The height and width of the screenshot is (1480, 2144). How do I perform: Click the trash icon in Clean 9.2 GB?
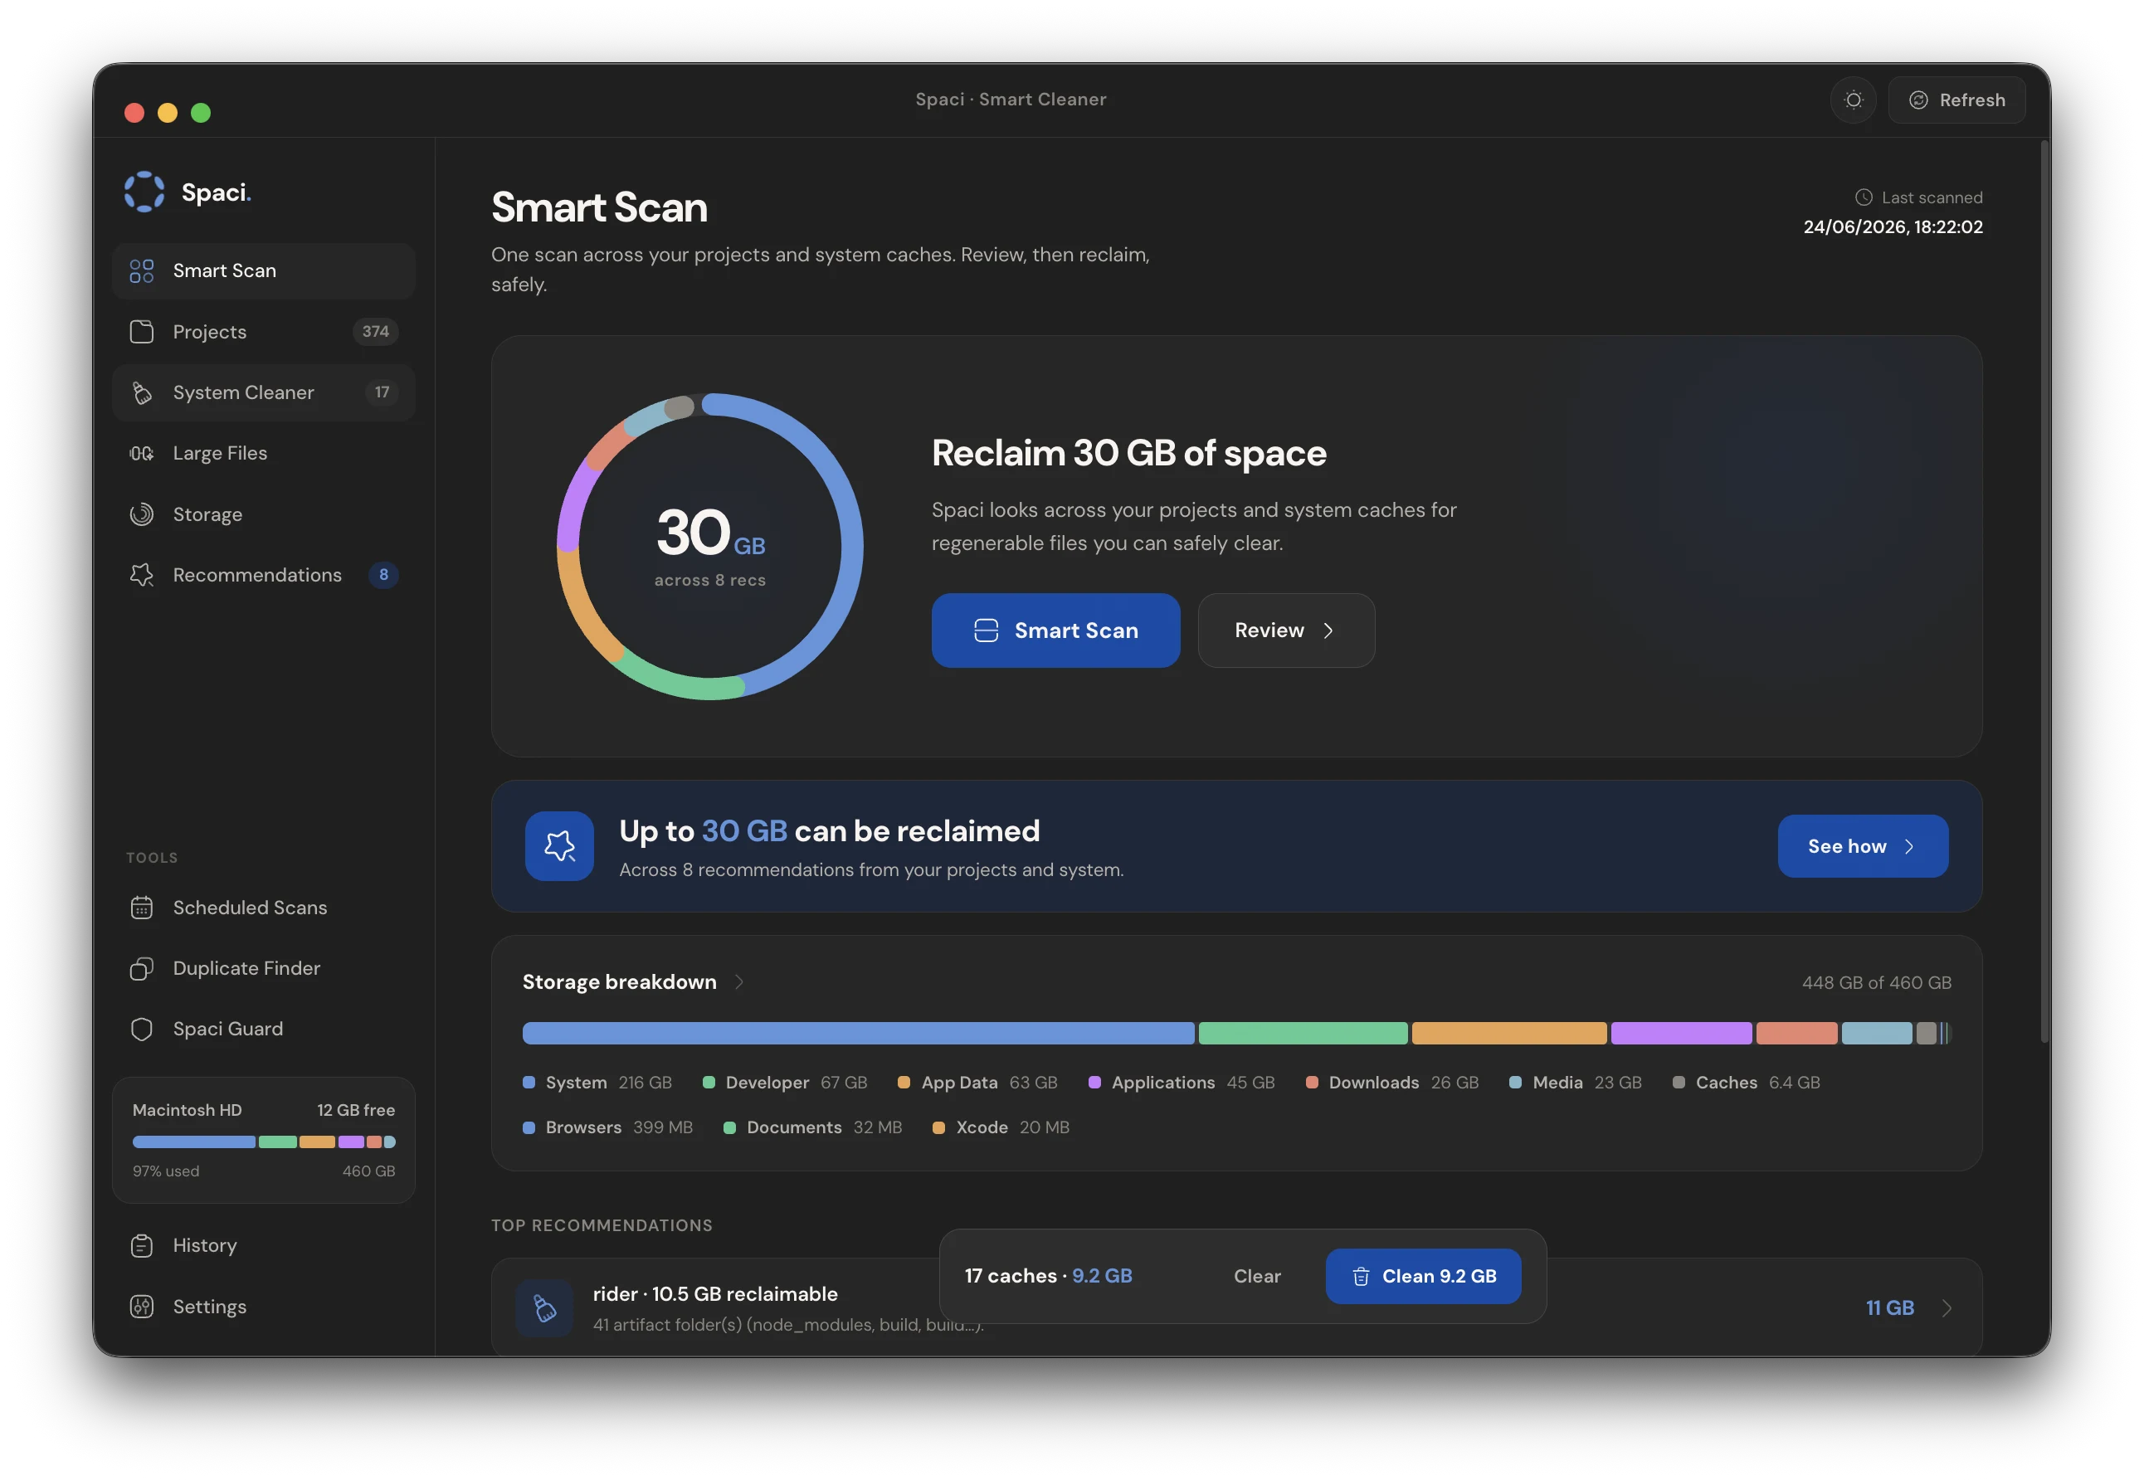point(1361,1277)
